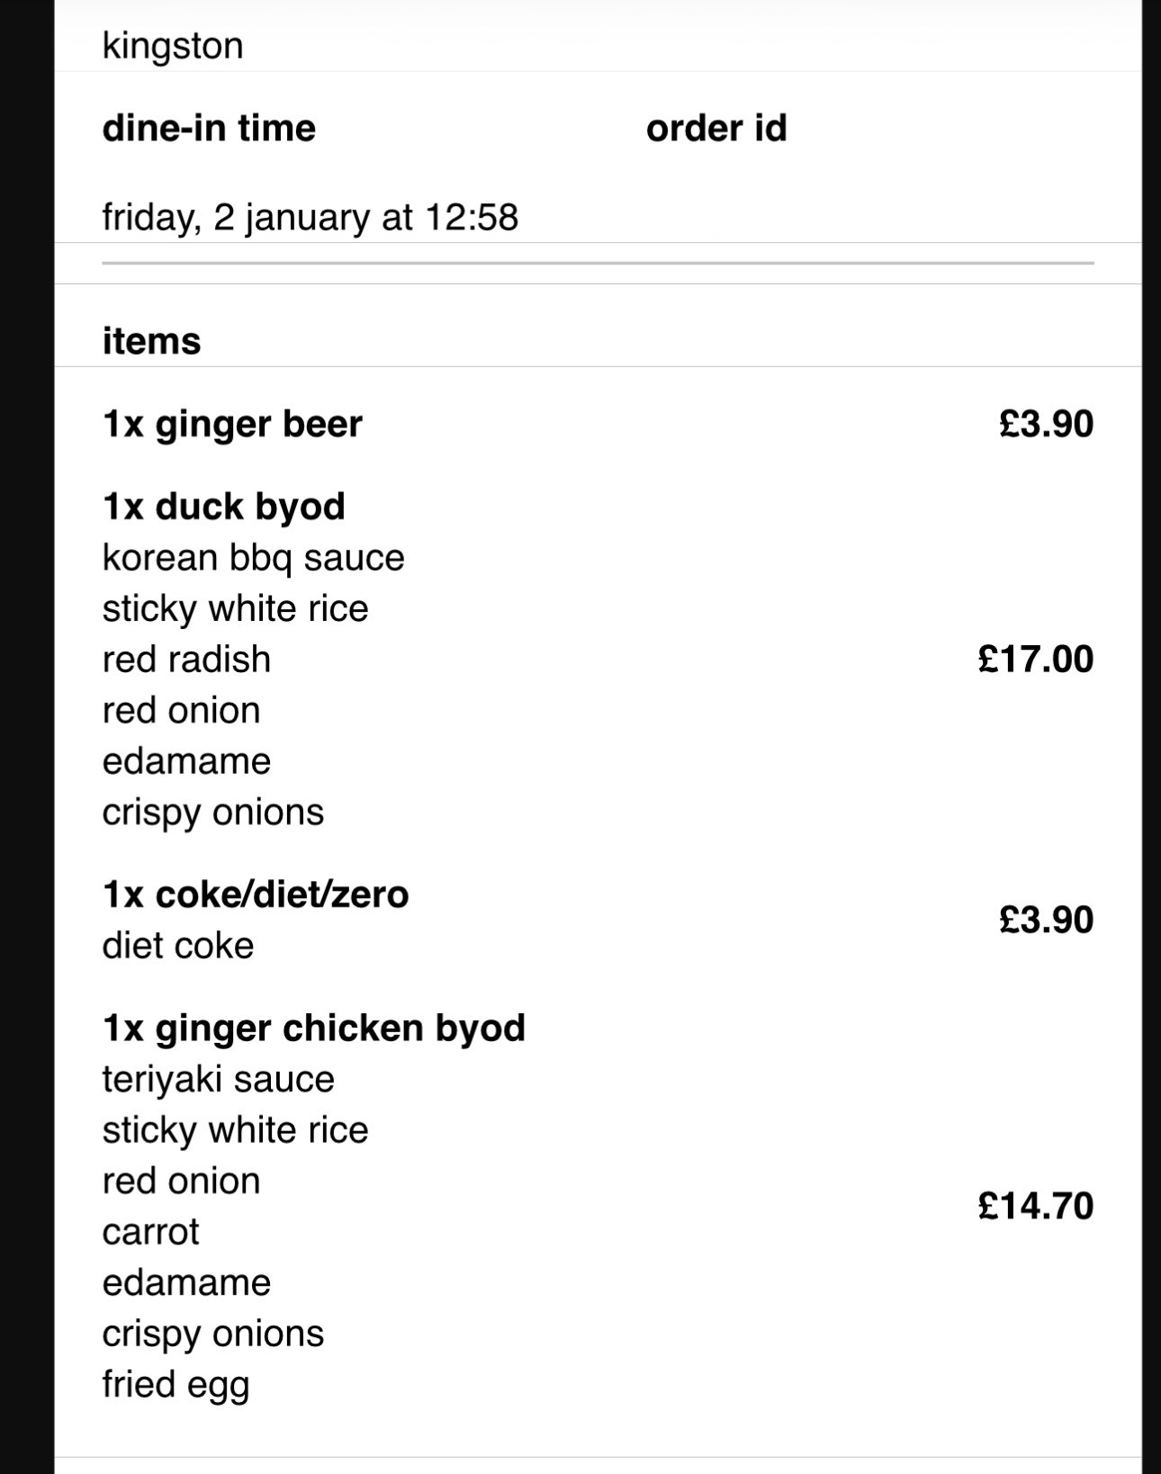This screenshot has height=1474, width=1161.
Task: Click the teriyaki sauce line
Action: click(218, 1079)
